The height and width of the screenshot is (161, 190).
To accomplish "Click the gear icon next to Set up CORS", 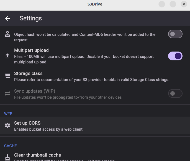I will coord(7,125).
